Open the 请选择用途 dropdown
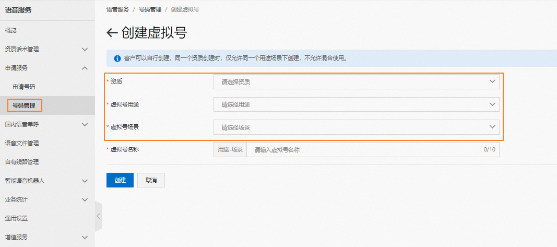 point(357,104)
